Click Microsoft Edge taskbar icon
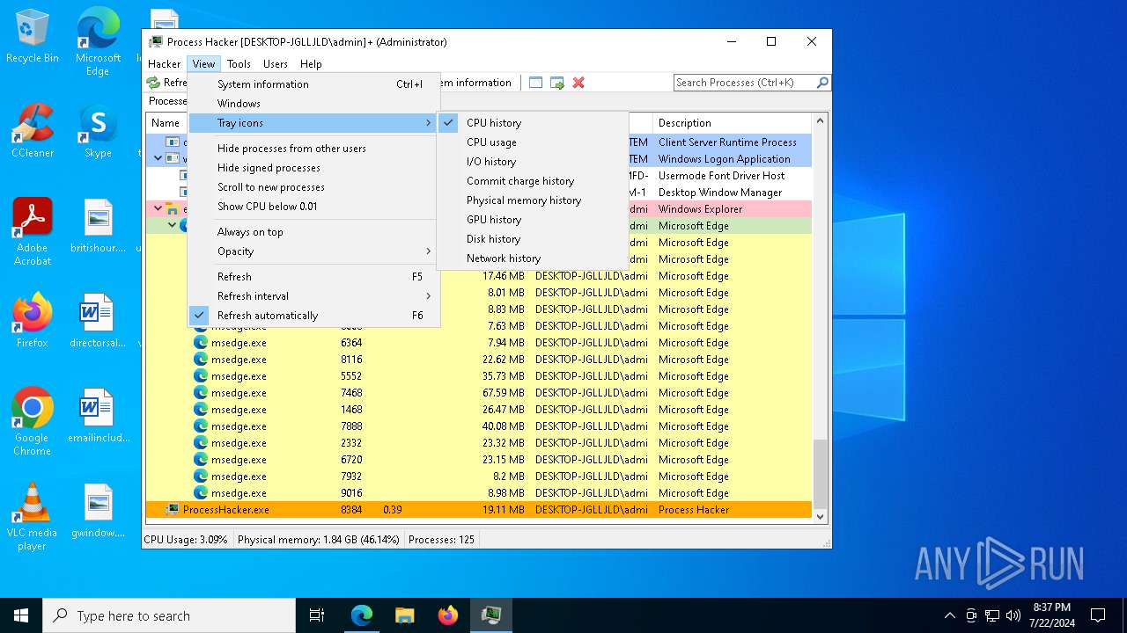Viewport: 1127px width, 633px height. coord(362,615)
